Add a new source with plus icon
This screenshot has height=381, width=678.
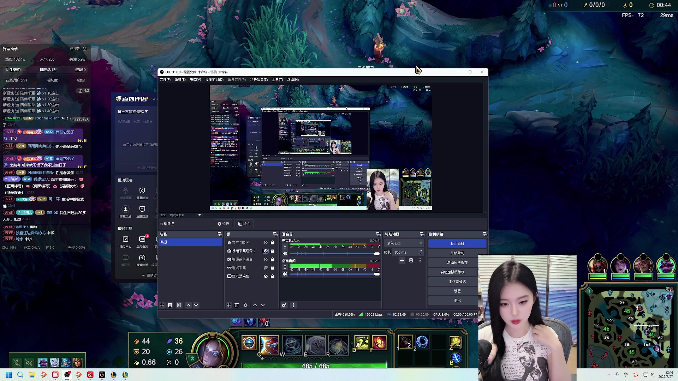229,305
